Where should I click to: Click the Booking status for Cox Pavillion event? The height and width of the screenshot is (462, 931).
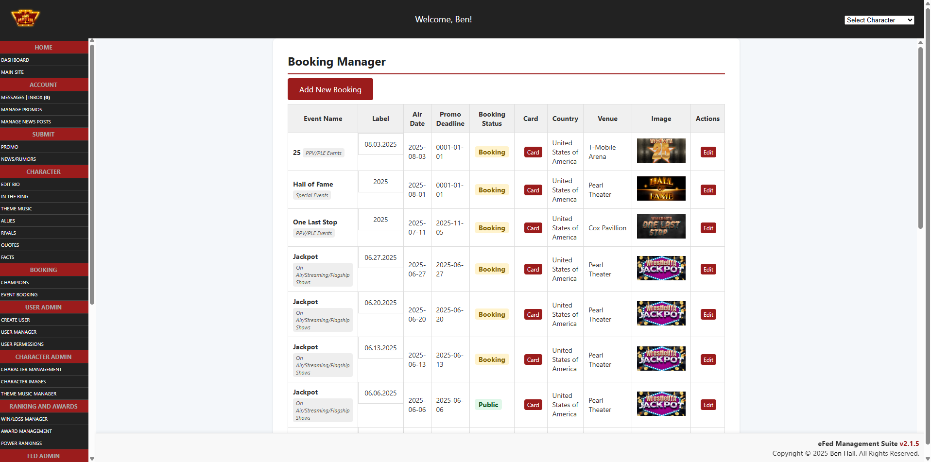[x=491, y=228]
